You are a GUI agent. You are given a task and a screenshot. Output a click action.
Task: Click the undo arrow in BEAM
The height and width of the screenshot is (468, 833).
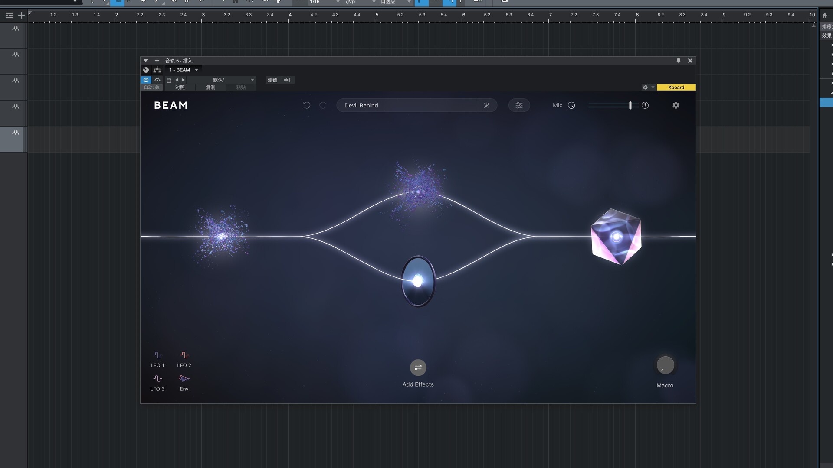(x=307, y=105)
